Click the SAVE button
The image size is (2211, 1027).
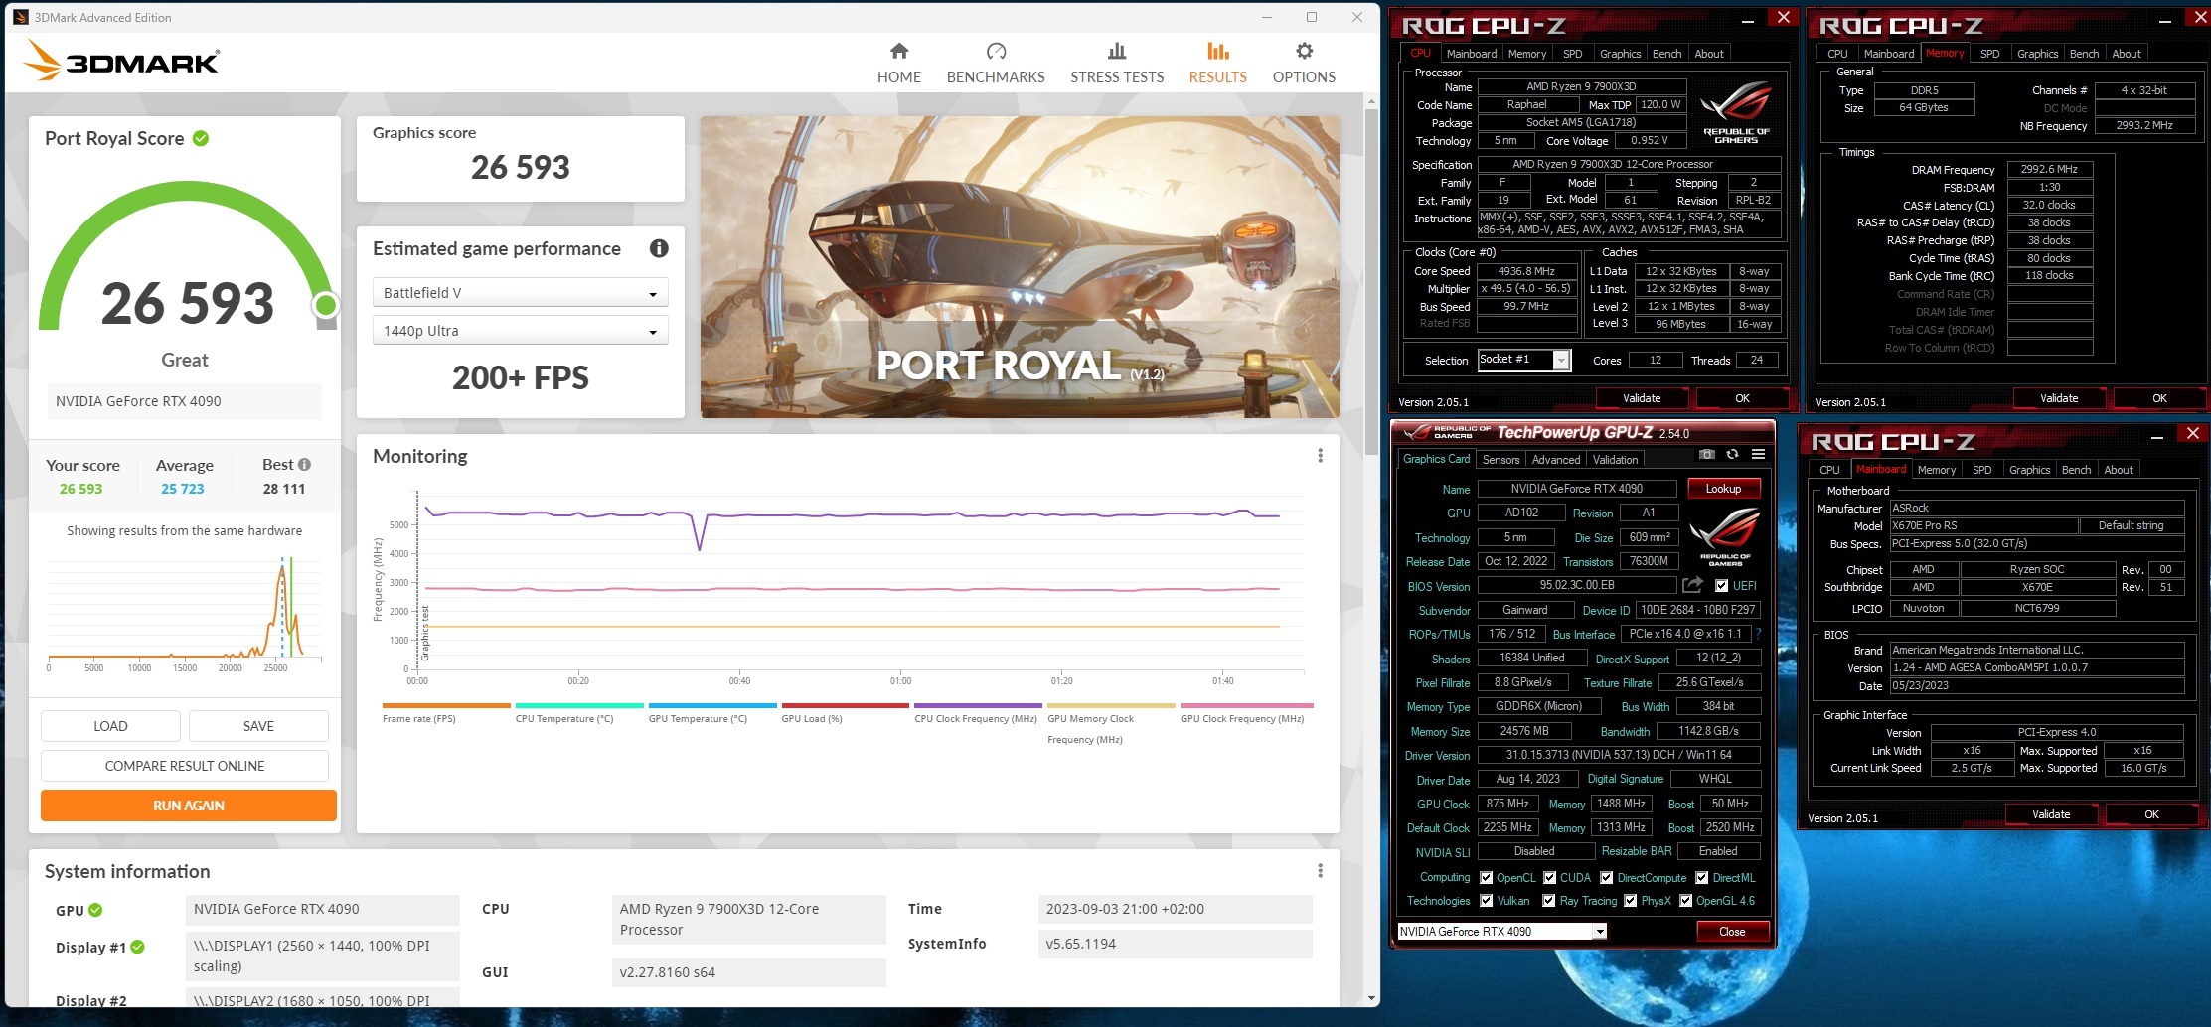click(x=258, y=726)
